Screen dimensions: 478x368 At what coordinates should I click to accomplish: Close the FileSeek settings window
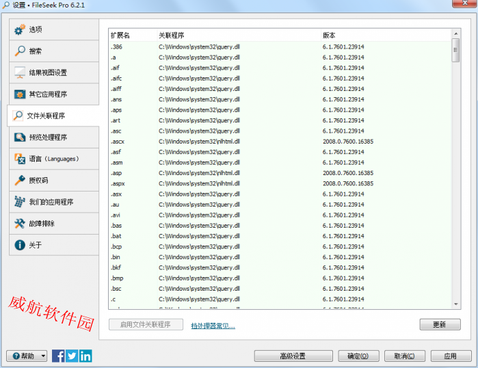(x=464, y=3)
